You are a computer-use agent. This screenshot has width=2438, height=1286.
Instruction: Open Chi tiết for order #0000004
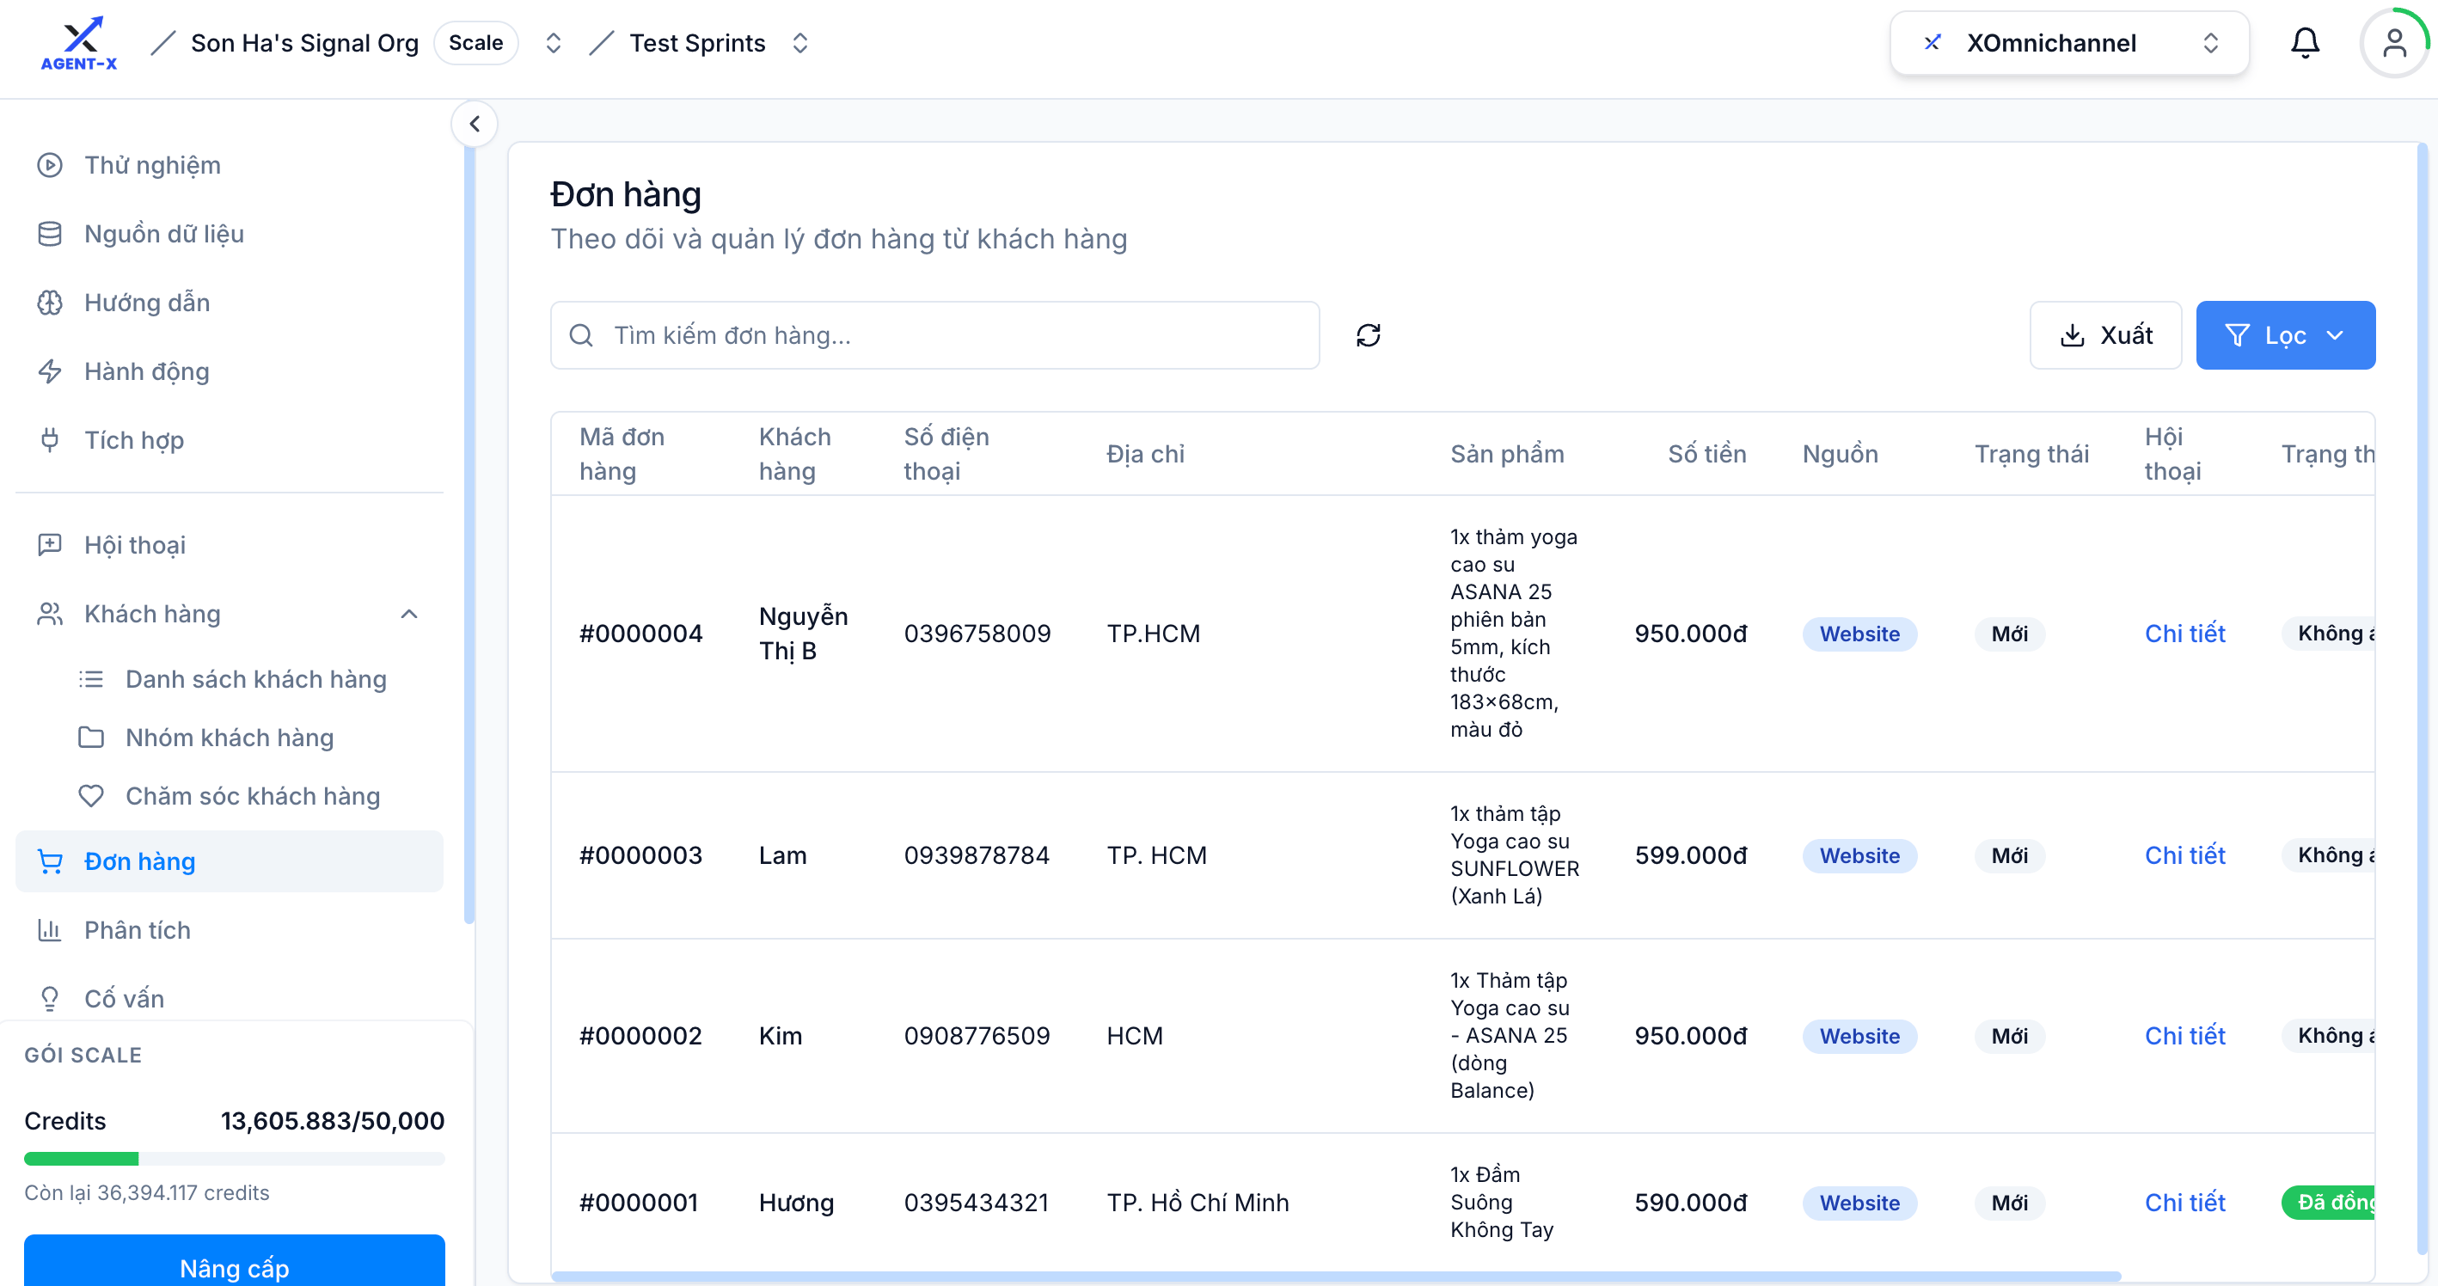(x=2184, y=633)
